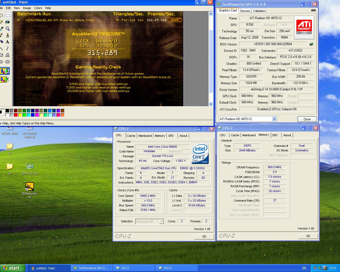Open the About tab in the right CPU-Z window
The image size is (340, 272).
coord(287,135)
